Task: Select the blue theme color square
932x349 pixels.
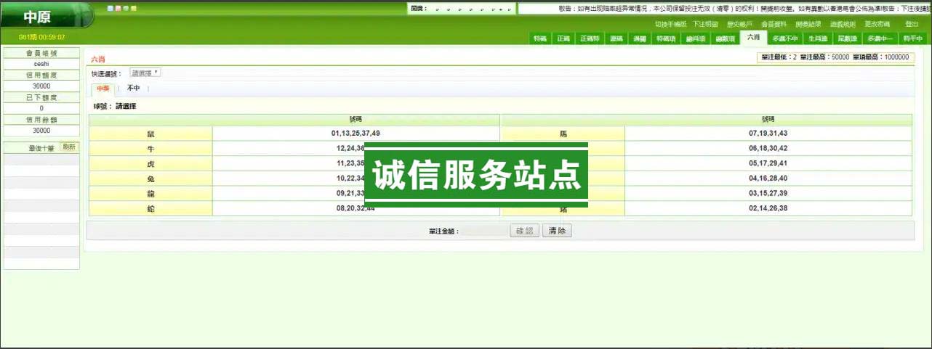Action: point(110,9)
